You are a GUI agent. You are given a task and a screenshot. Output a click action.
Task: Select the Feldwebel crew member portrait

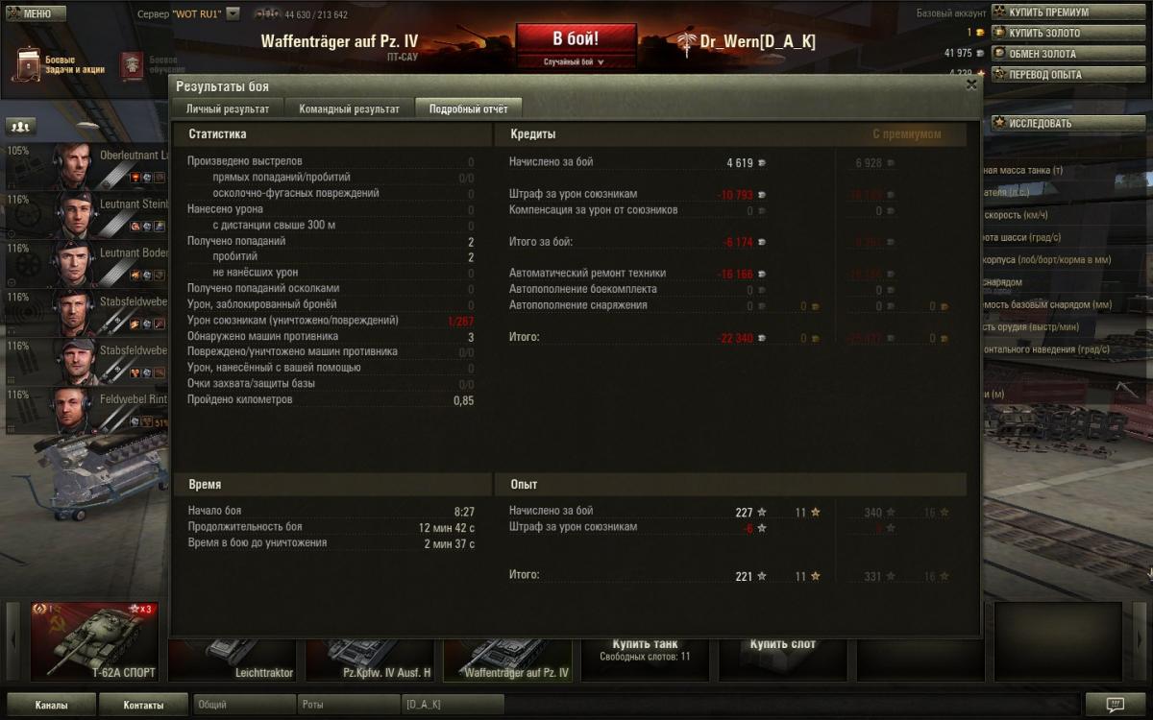click(x=72, y=410)
